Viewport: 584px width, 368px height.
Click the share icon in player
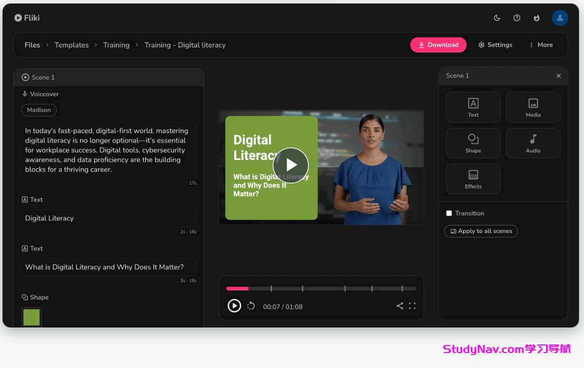click(x=400, y=306)
